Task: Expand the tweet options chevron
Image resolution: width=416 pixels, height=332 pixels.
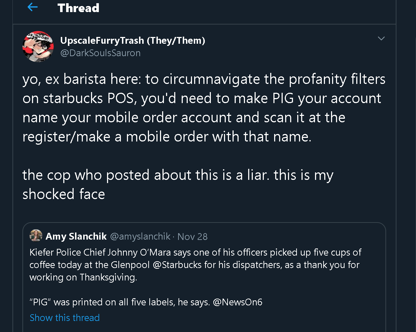Action: tap(381, 38)
